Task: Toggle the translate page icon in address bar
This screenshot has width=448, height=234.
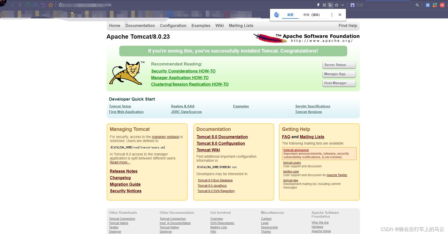Action: [330, 5]
